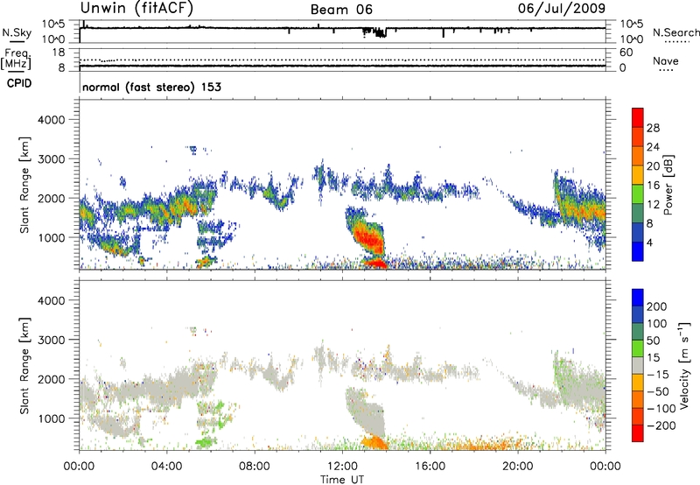The image size is (700, 485).
Task: Click the red high-power echo near 13:00
Action: [x=369, y=240]
